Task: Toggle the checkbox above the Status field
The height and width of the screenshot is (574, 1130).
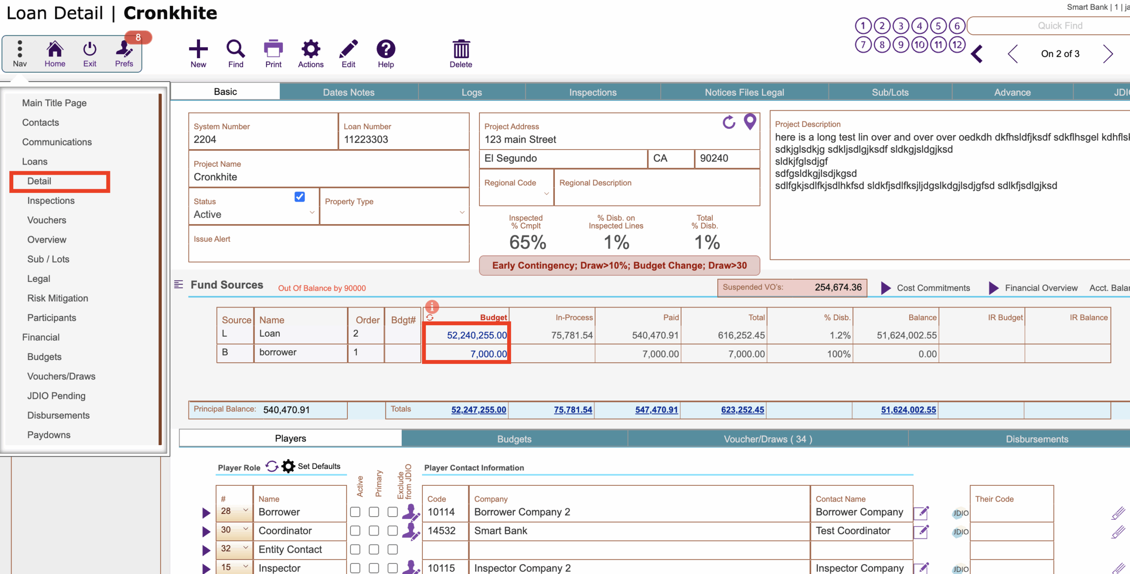Action: coord(300,197)
